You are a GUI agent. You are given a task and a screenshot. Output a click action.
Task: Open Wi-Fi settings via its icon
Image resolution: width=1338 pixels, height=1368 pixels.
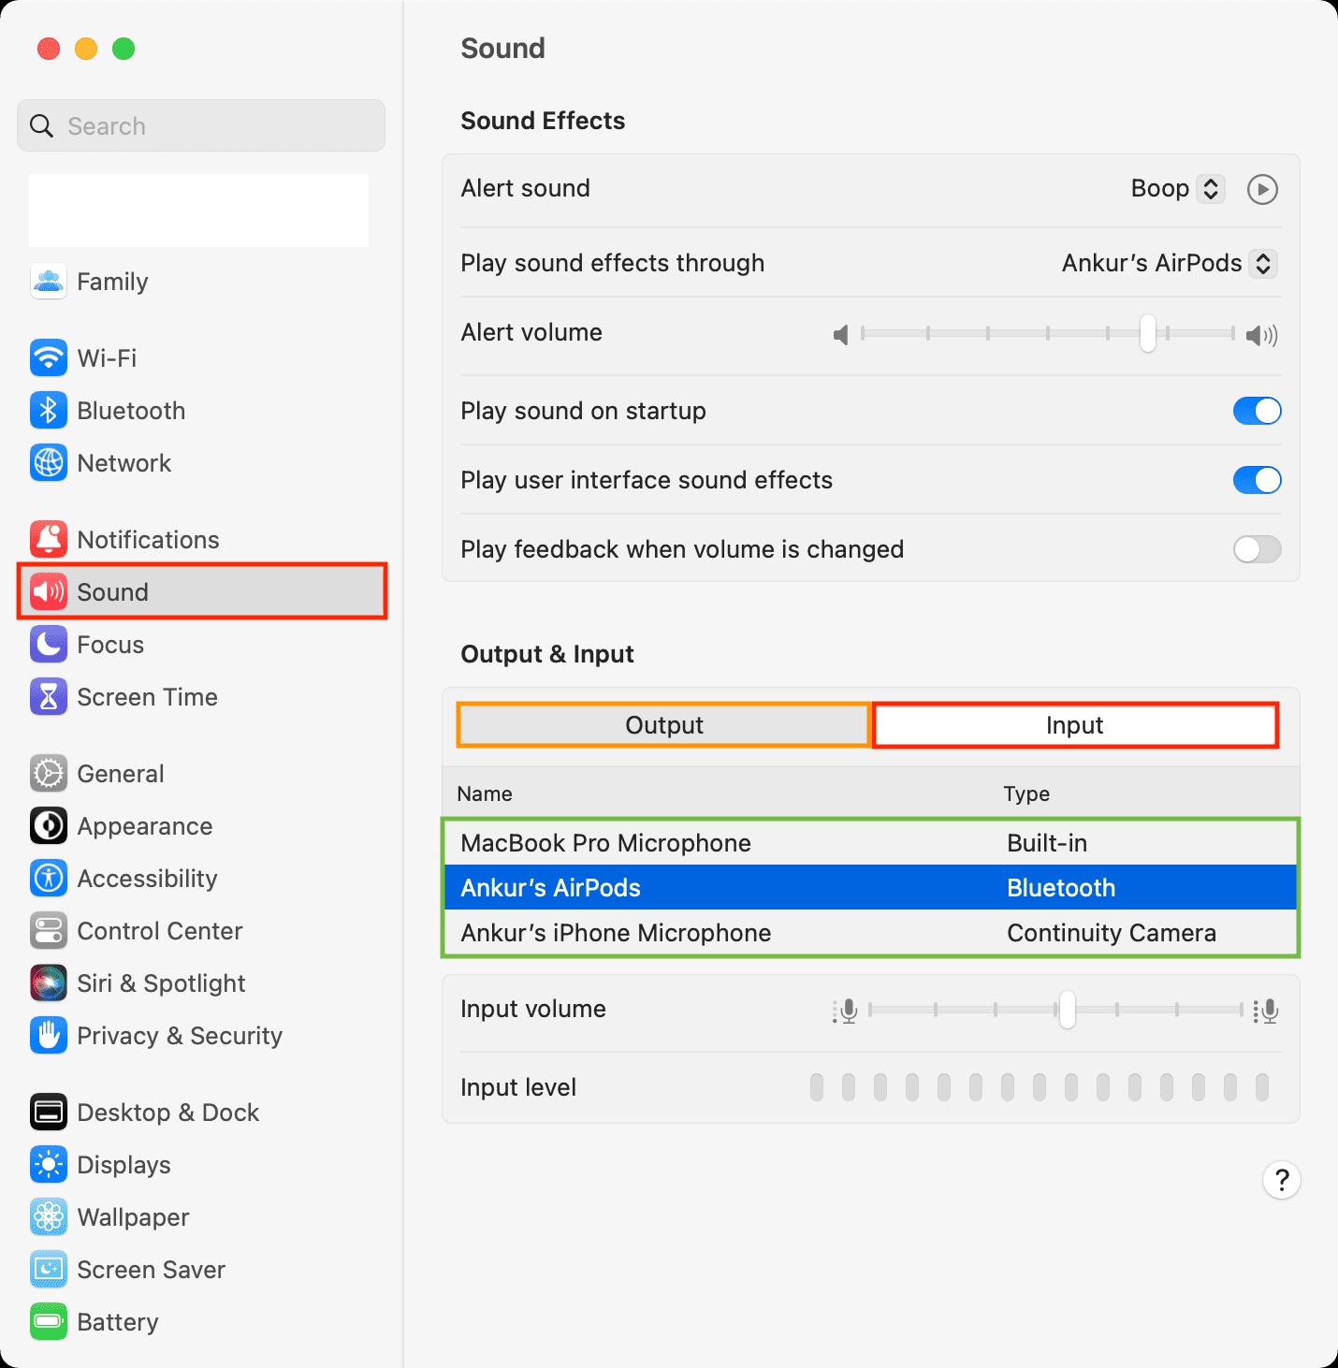pyautogui.click(x=48, y=357)
